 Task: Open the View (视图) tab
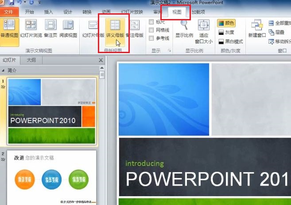(177, 12)
